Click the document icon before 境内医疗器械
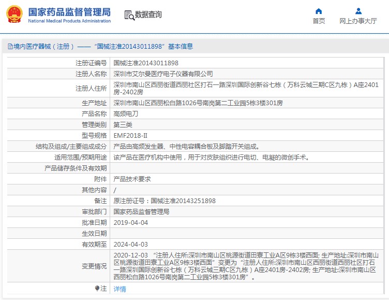This screenshot has width=389, height=300. 10,47
